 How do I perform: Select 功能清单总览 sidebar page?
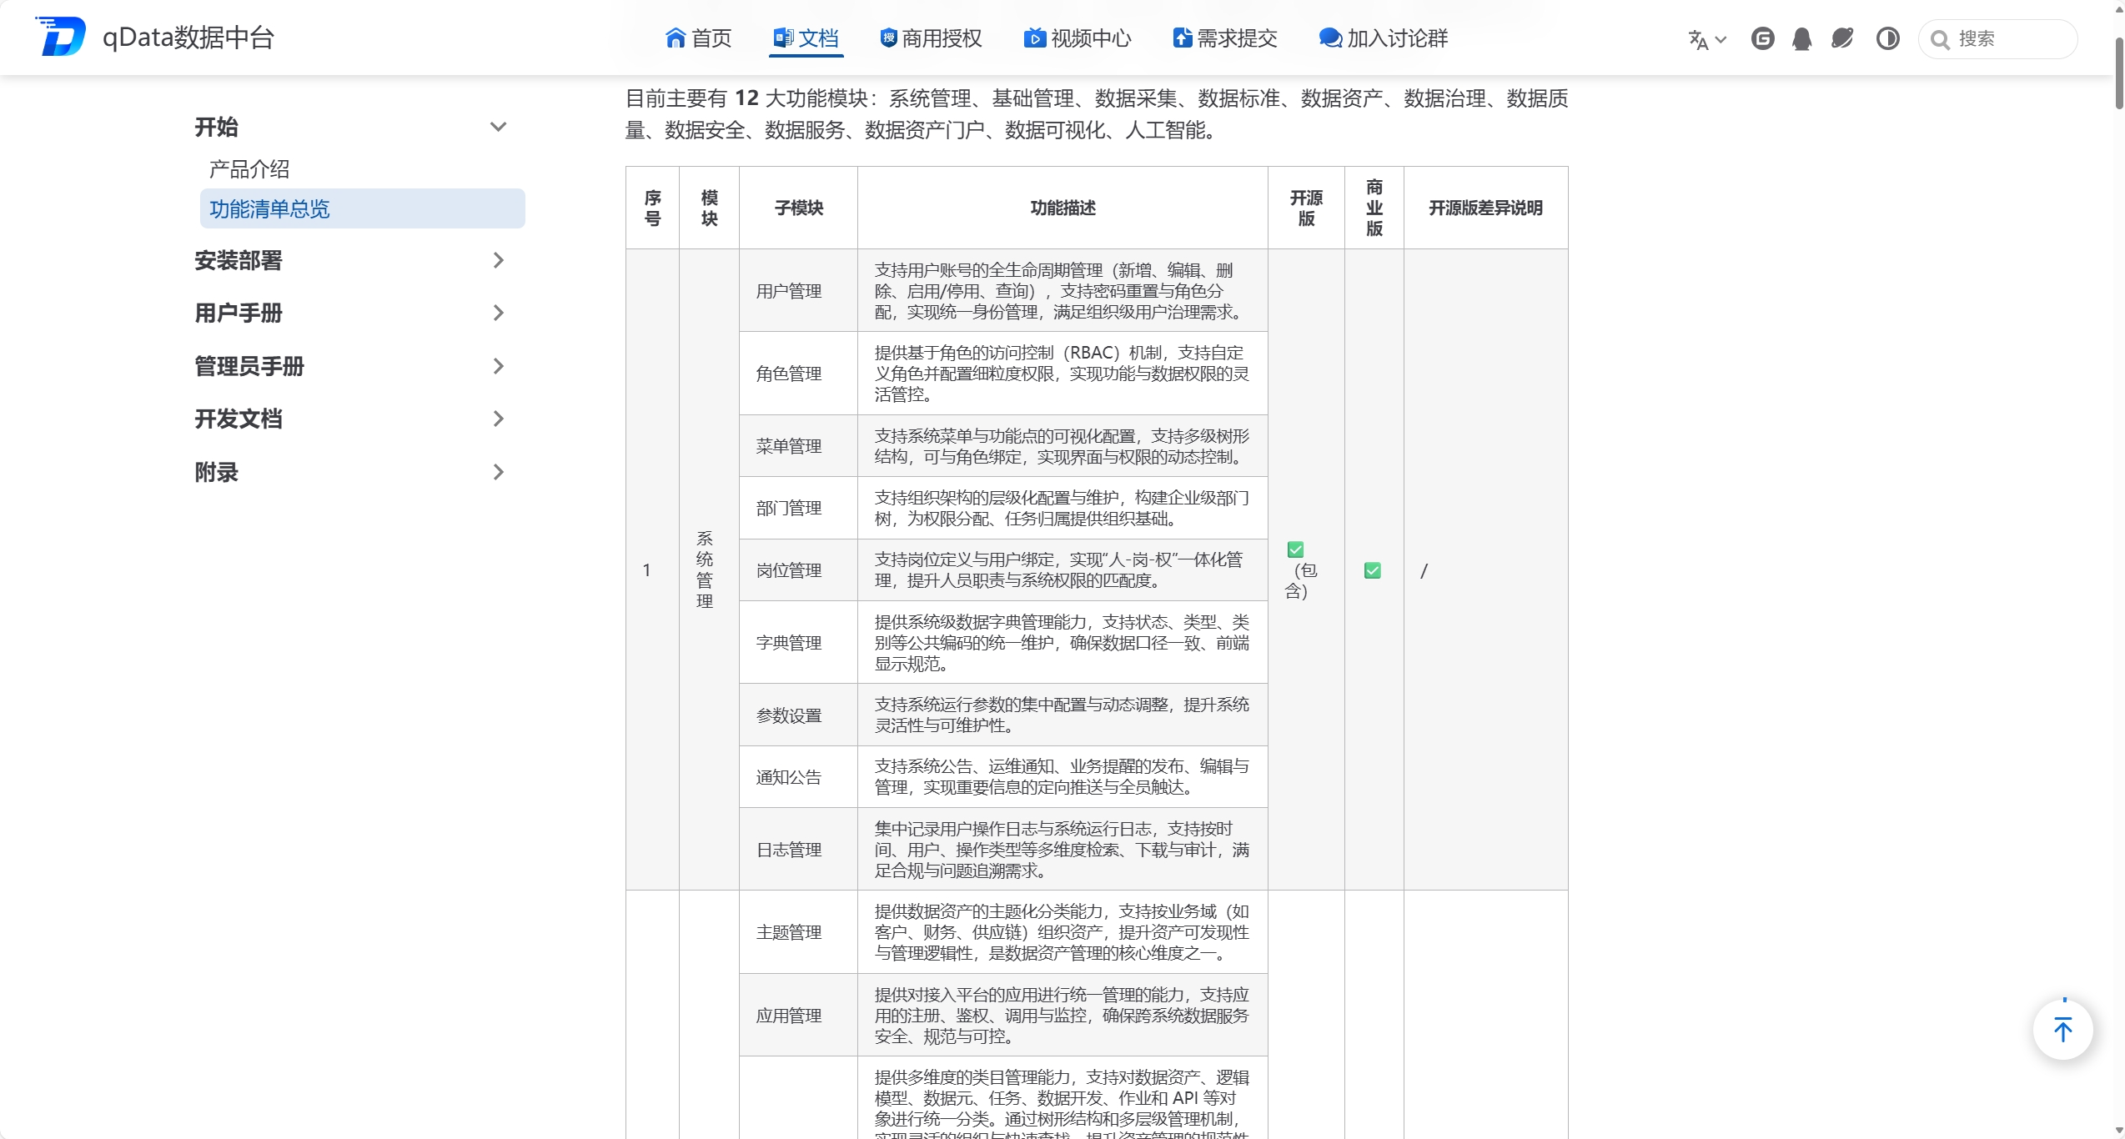click(x=363, y=208)
